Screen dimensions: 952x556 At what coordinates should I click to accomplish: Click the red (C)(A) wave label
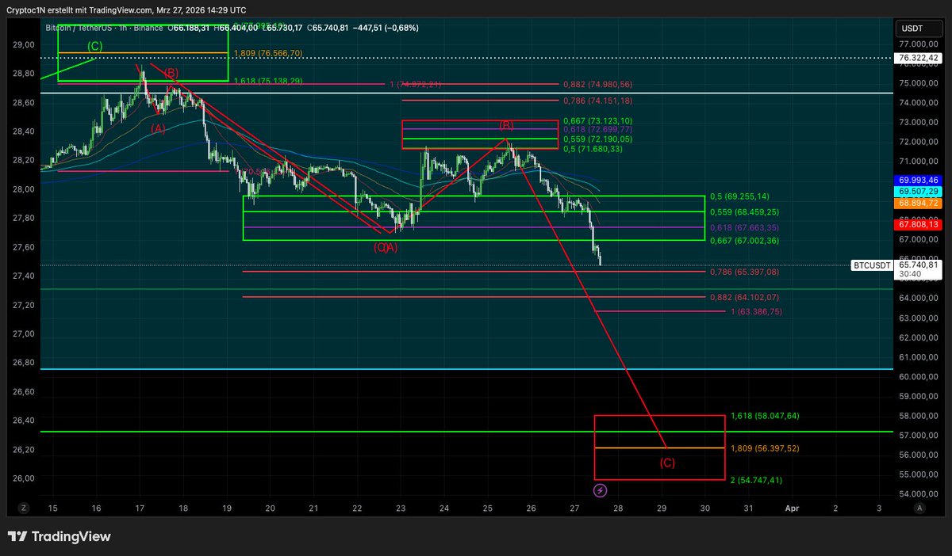coord(386,247)
